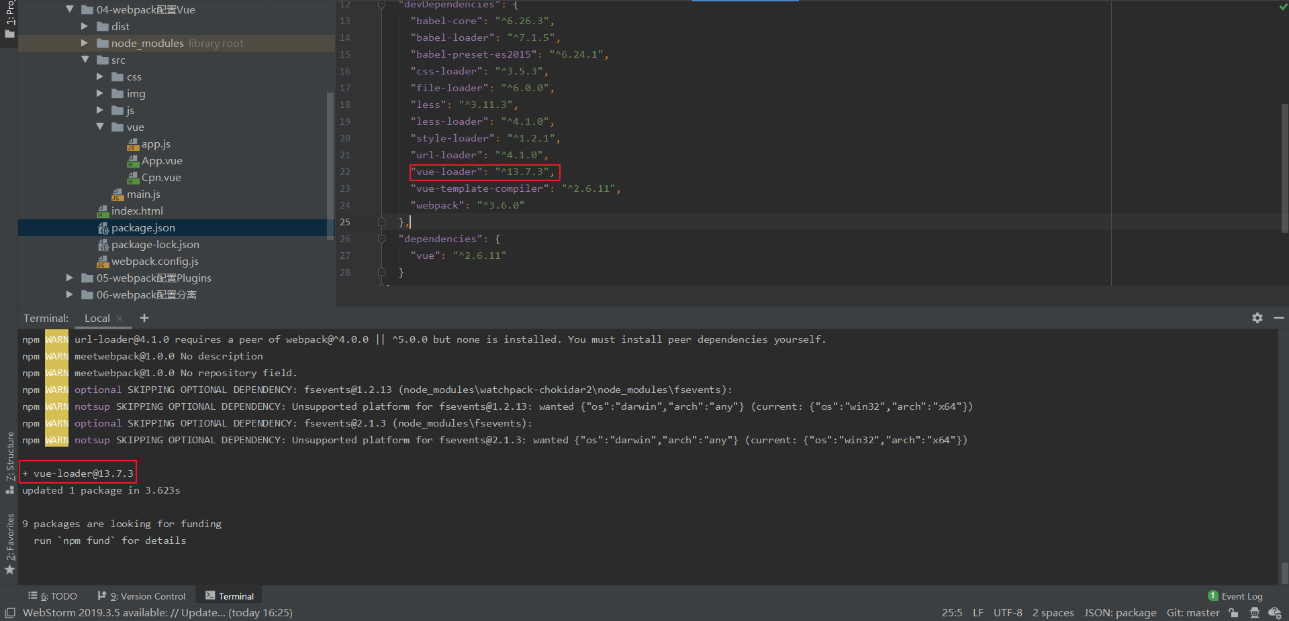The image size is (1289, 621).
Task: Click the project tree scrollbar
Action: (330, 166)
